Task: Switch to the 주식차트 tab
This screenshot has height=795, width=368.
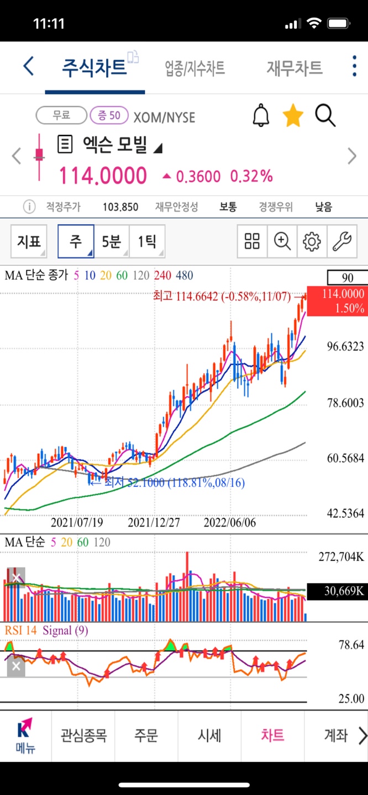Action: [x=94, y=68]
